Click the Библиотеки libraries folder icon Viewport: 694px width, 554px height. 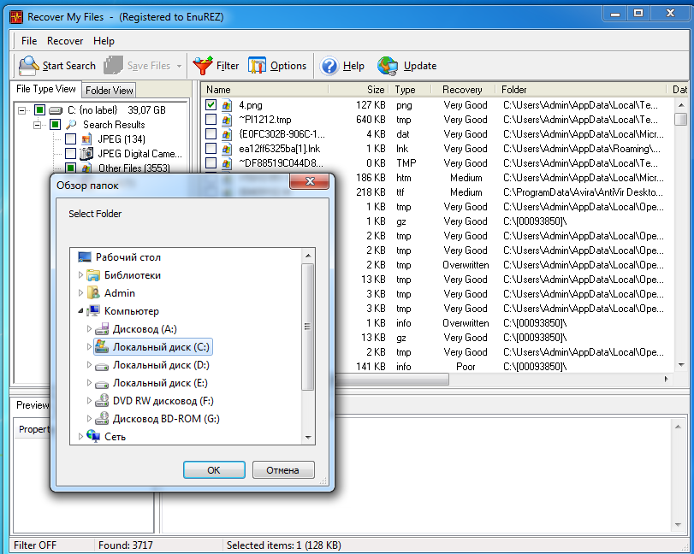(93, 275)
